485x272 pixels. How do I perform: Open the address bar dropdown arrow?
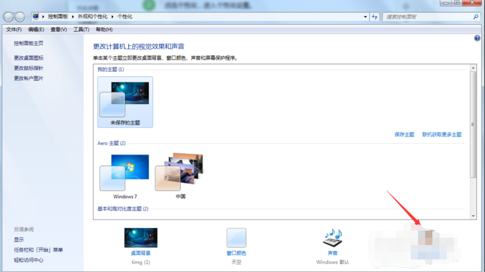[x=365, y=16]
